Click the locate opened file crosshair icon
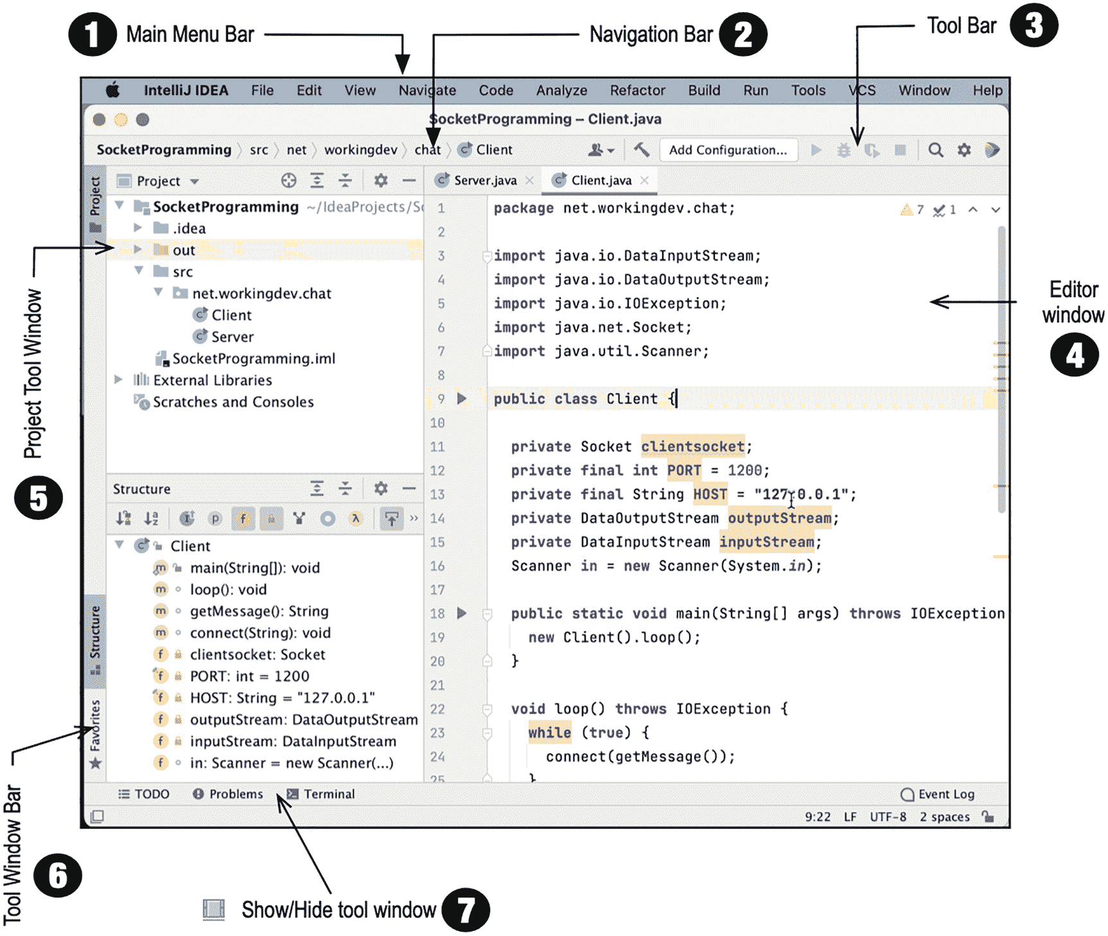Viewport: 1108px width, 936px height. pyautogui.click(x=289, y=181)
